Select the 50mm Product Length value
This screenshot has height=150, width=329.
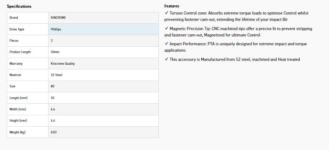[55, 52]
